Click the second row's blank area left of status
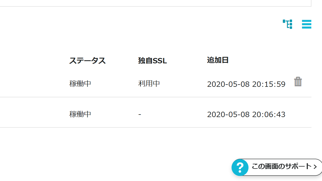 coord(31,114)
